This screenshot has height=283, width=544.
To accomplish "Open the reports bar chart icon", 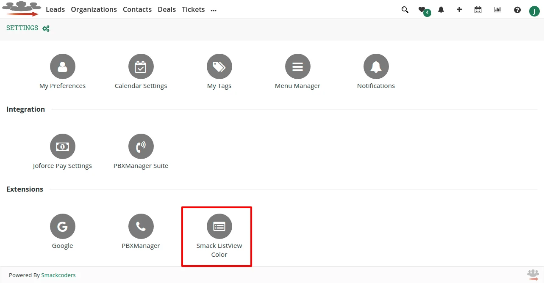I will pos(497,9).
